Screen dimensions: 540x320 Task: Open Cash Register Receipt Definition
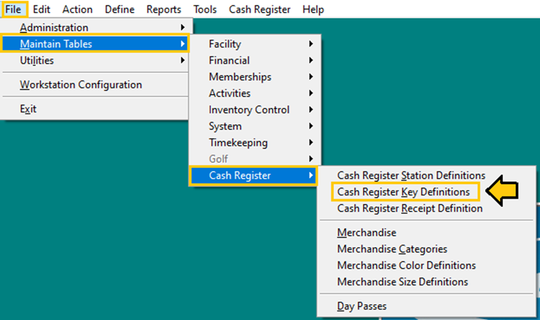tap(410, 209)
